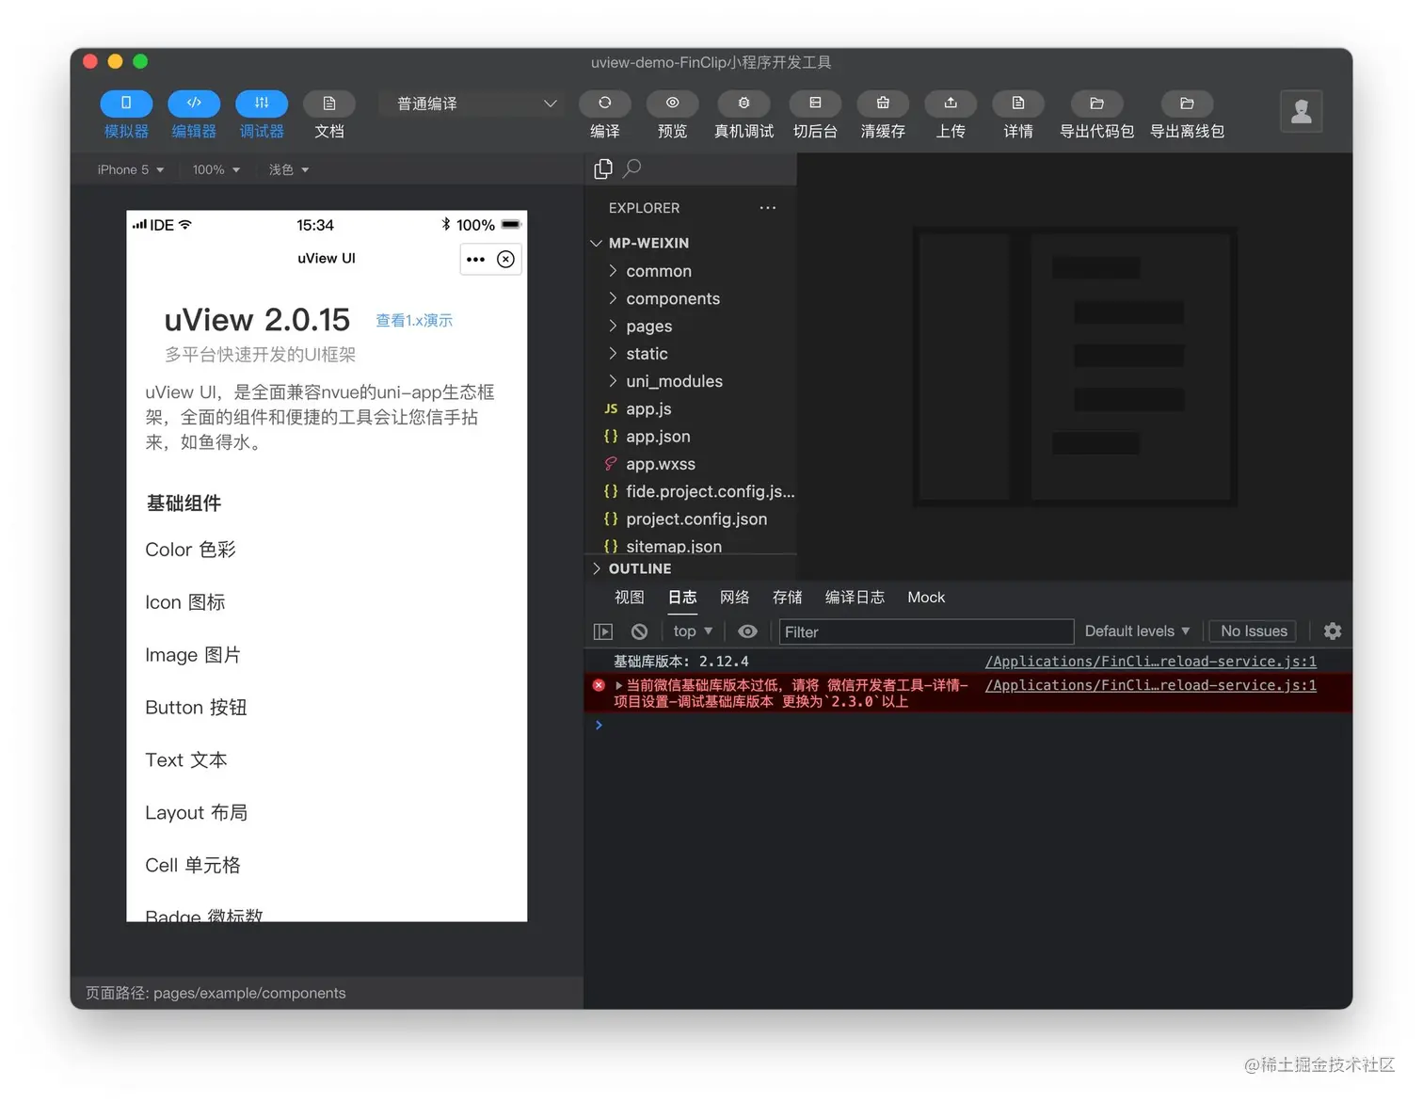Image resolution: width=1423 pixels, height=1102 pixels.
Task: Toggle the console sidebar icon
Action: point(603,631)
